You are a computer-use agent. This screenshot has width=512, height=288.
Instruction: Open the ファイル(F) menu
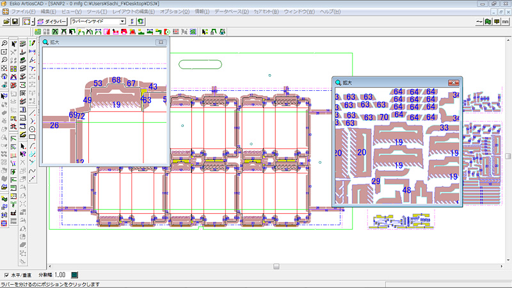pos(23,12)
